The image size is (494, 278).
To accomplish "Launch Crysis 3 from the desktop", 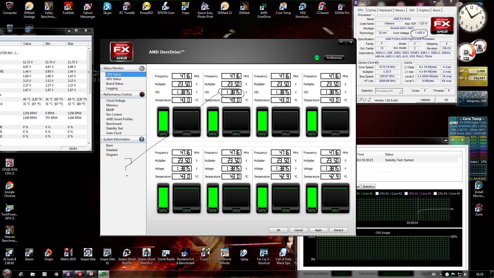I will (205, 255).
